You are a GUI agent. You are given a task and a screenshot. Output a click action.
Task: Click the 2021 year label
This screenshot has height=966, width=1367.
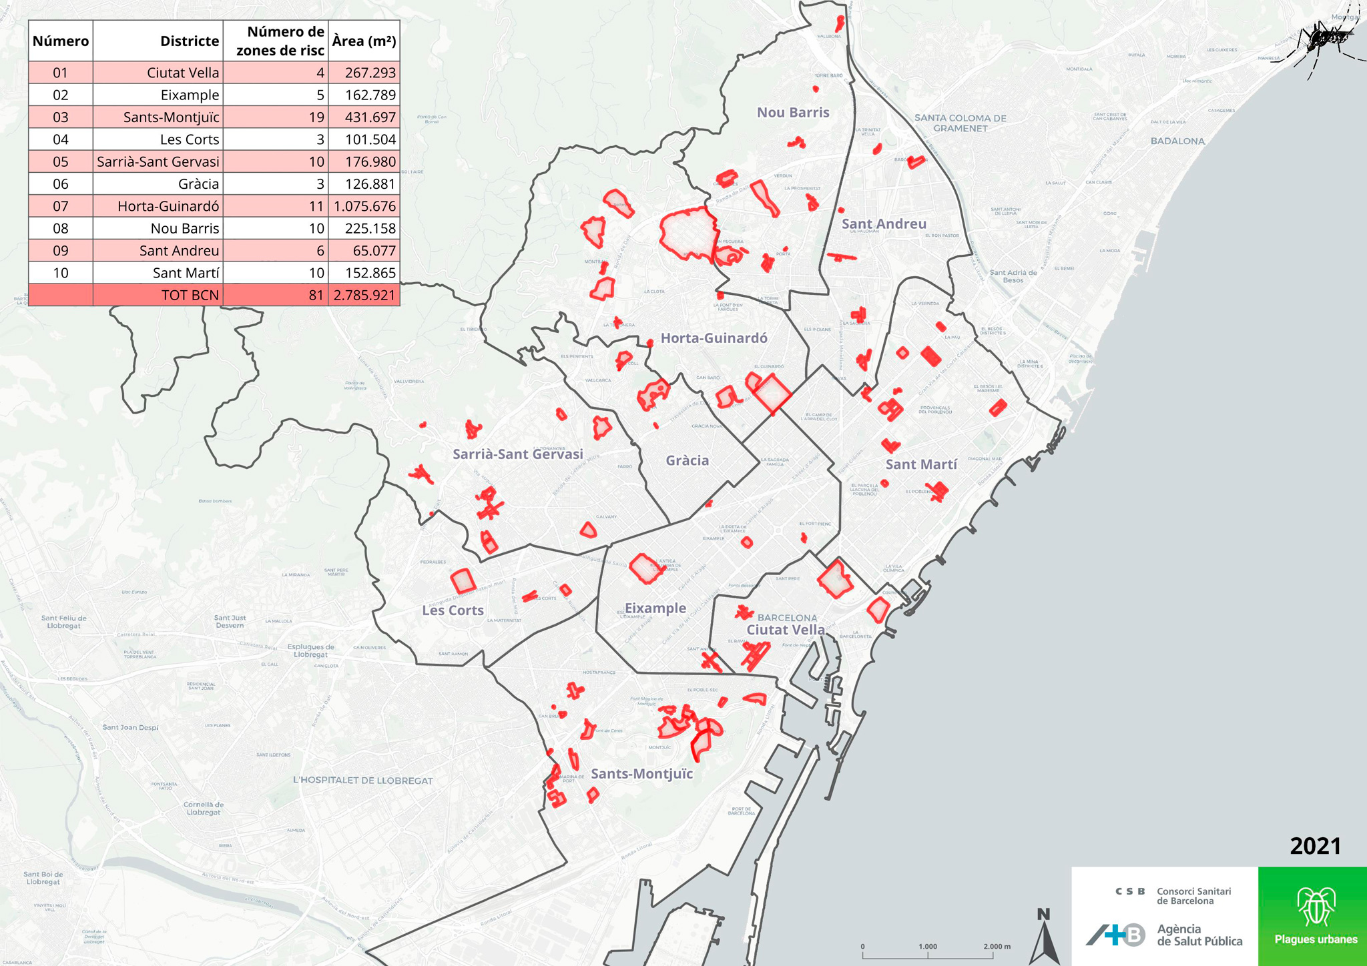pyautogui.click(x=1315, y=846)
